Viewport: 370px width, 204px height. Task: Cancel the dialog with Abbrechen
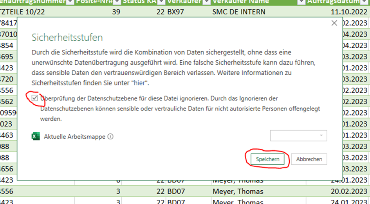pos(309,159)
